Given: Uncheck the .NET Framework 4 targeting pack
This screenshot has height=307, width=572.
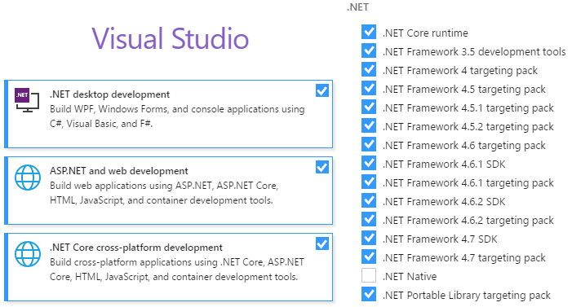Looking at the screenshot, I should [x=369, y=69].
